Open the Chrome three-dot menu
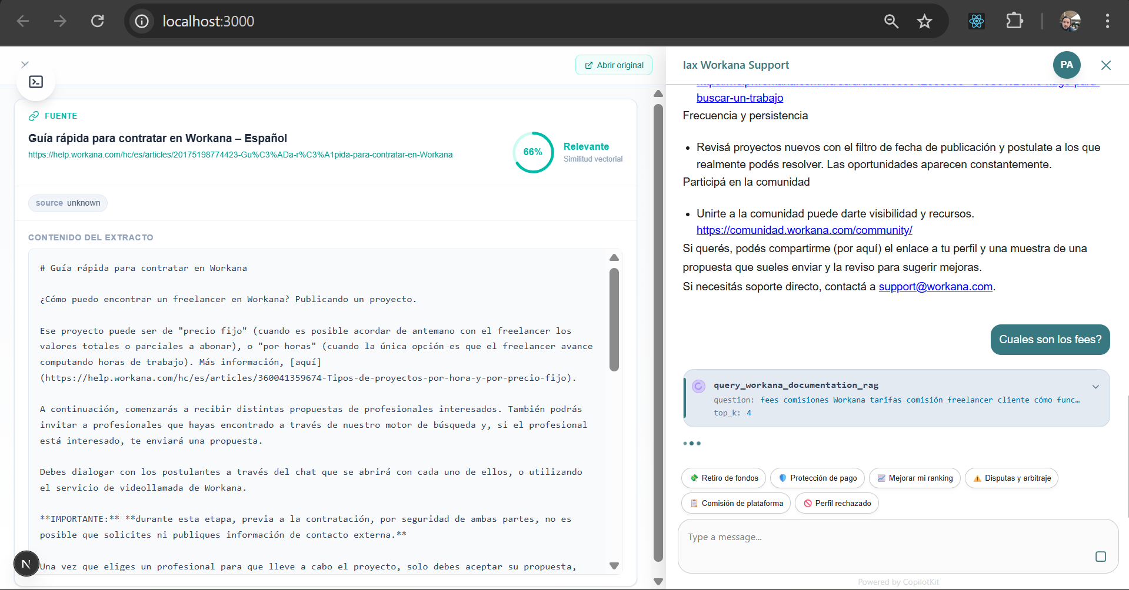The width and height of the screenshot is (1129, 590). (x=1107, y=21)
